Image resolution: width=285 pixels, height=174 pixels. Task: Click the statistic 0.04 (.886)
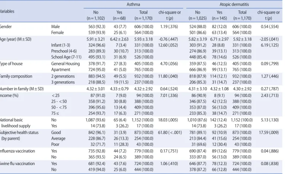click(x=269, y=151)
